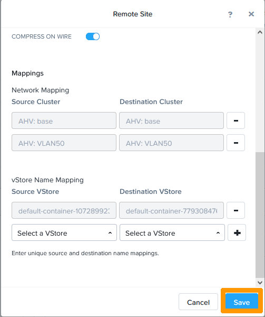Screen dimensions: 265x317
Task: Click the Source VStore column header
Action: [x=35, y=191]
